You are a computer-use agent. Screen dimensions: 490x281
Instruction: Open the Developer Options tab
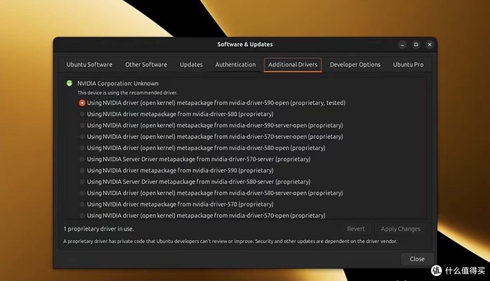click(x=355, y=64)
